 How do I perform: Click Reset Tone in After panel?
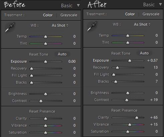pyautogui.click(x=121, y=53)
